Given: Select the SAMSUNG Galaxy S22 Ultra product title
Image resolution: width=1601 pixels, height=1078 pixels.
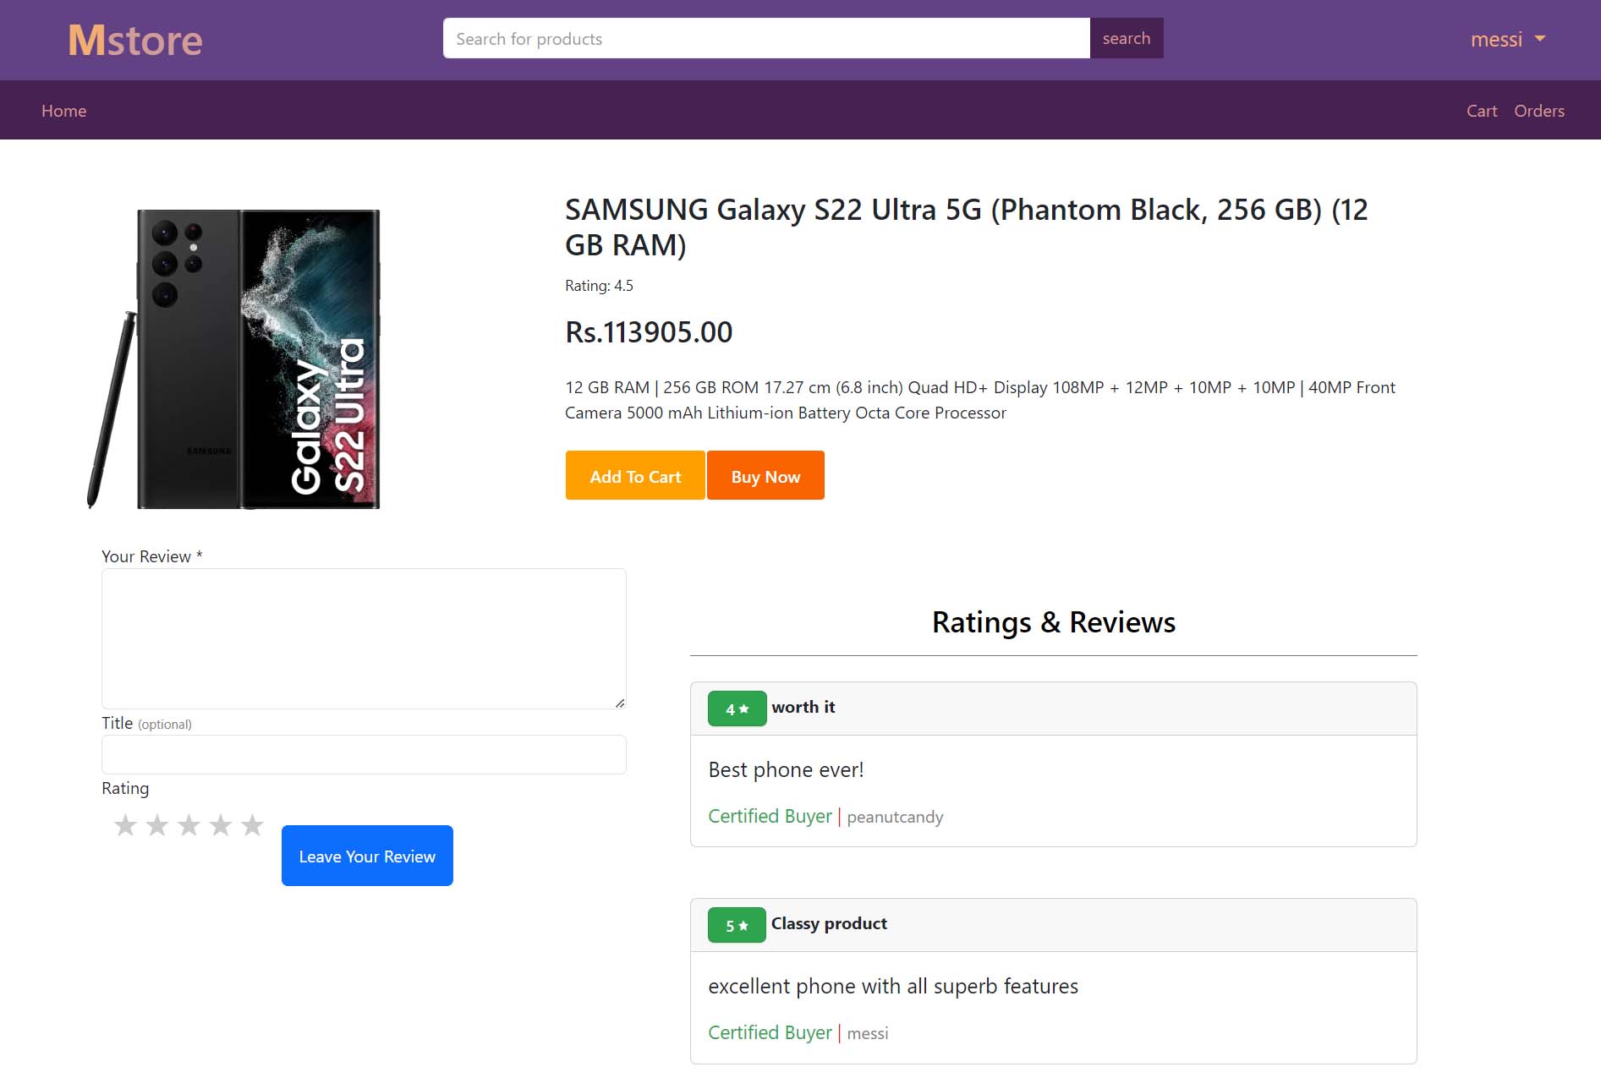Looking at the screenshot, I should [967, 227].
